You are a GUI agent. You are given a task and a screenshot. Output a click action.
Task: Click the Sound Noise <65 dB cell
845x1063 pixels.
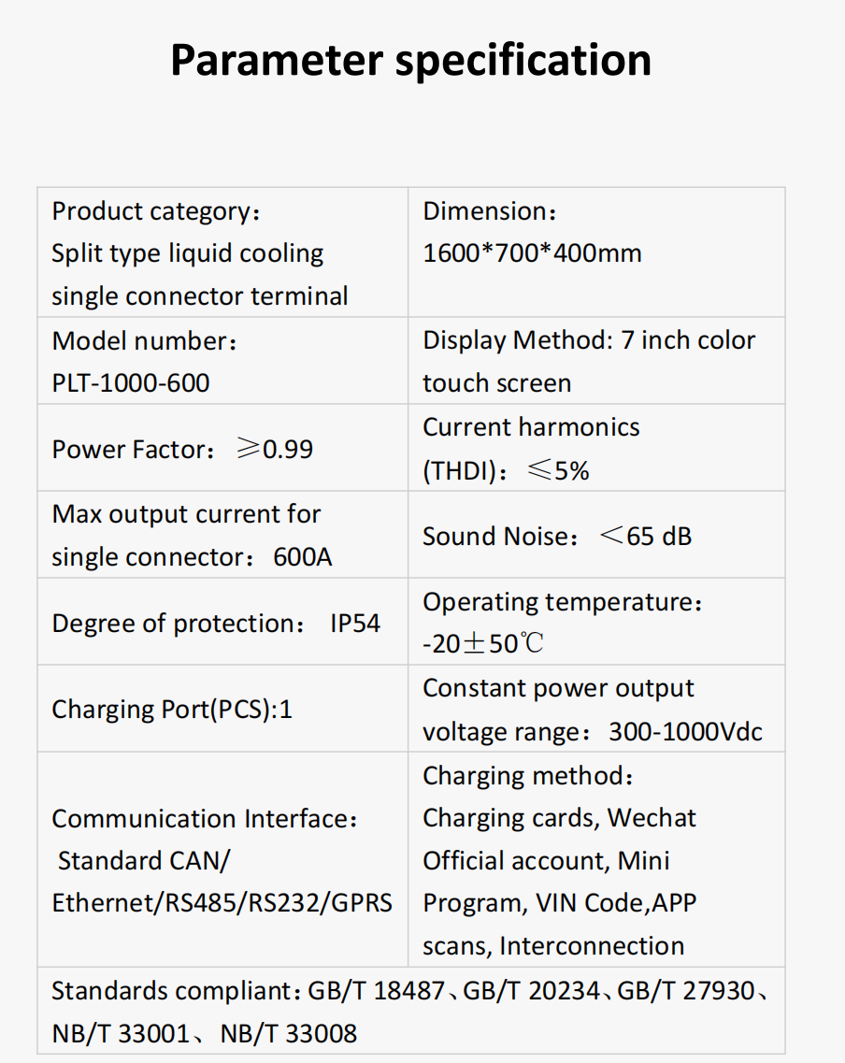coord(596,534)
